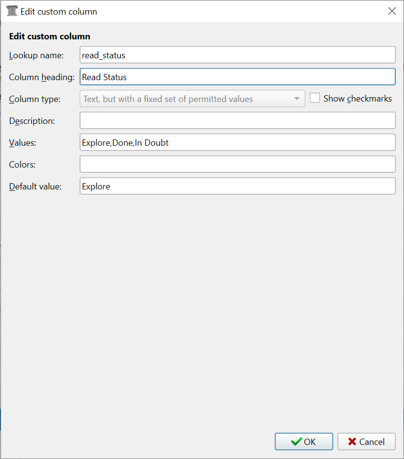Click into the Column heading text field
This screenshot has width=404, height=459.
[237, 77]
